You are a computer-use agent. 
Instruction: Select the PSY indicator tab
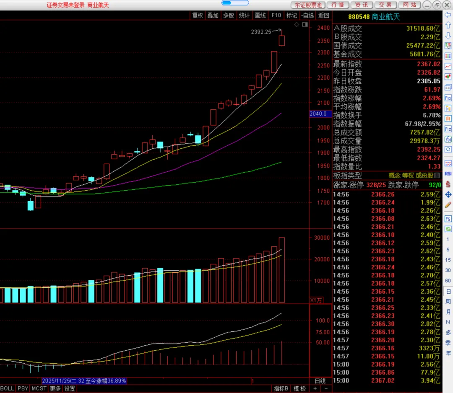[x=23, y=389]
